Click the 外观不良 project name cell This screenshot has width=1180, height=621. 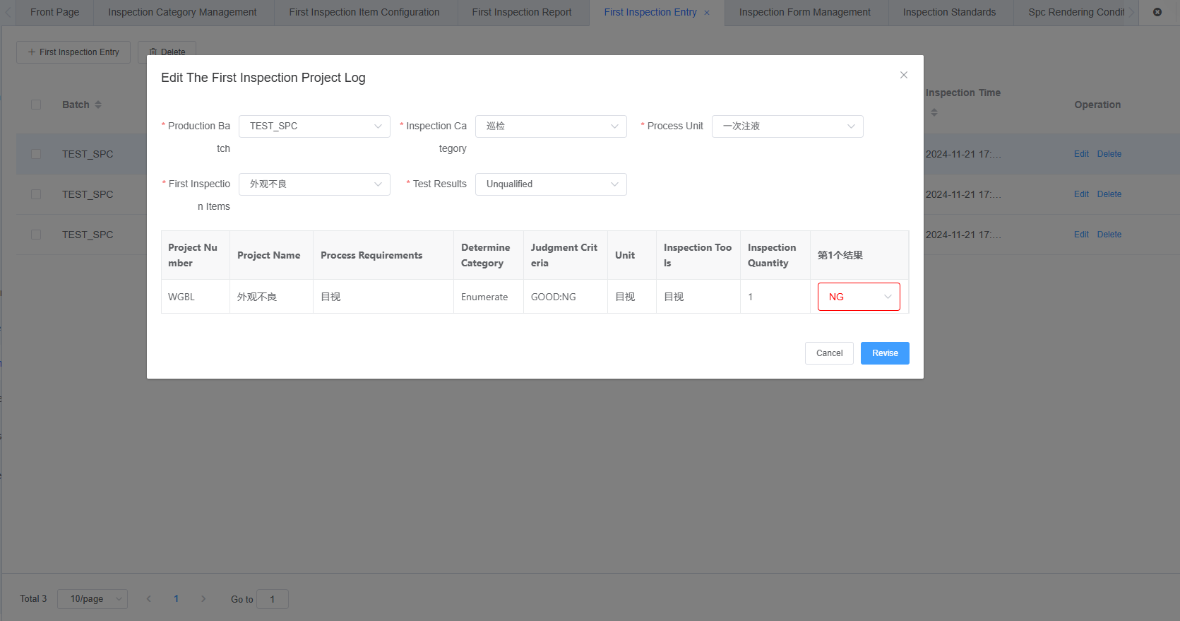click(x=271, y=297)
